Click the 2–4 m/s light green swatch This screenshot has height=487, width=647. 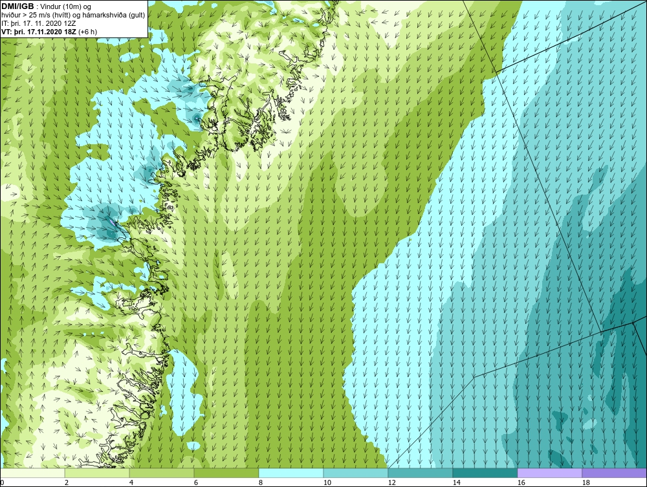point(97,473)
